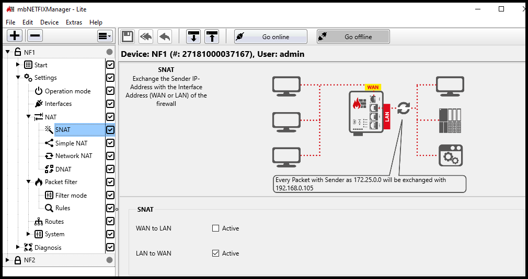Open the Edit menu
Screen dimensions: 528x279
click(28, 22)
